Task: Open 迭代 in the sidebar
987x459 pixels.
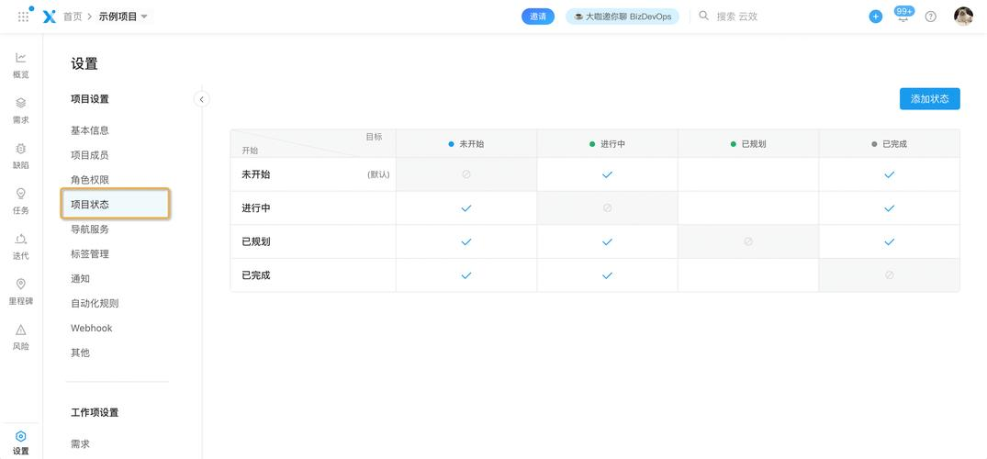Action: tap(21, 247)
